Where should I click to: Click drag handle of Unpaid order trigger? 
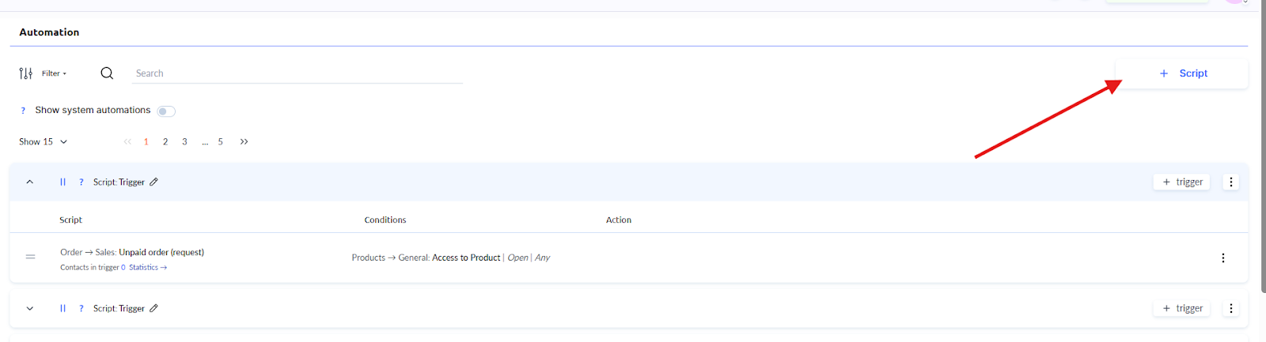(x=30, y=257)
